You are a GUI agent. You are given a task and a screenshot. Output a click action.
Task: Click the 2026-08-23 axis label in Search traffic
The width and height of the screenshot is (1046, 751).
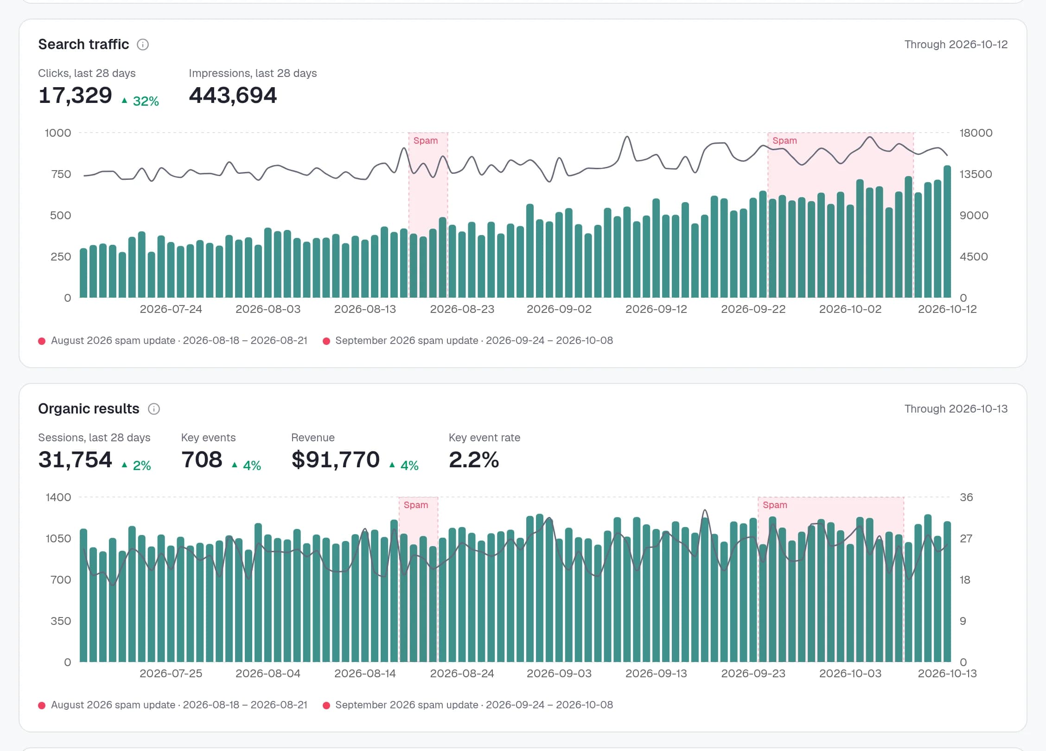click(462, 309)
